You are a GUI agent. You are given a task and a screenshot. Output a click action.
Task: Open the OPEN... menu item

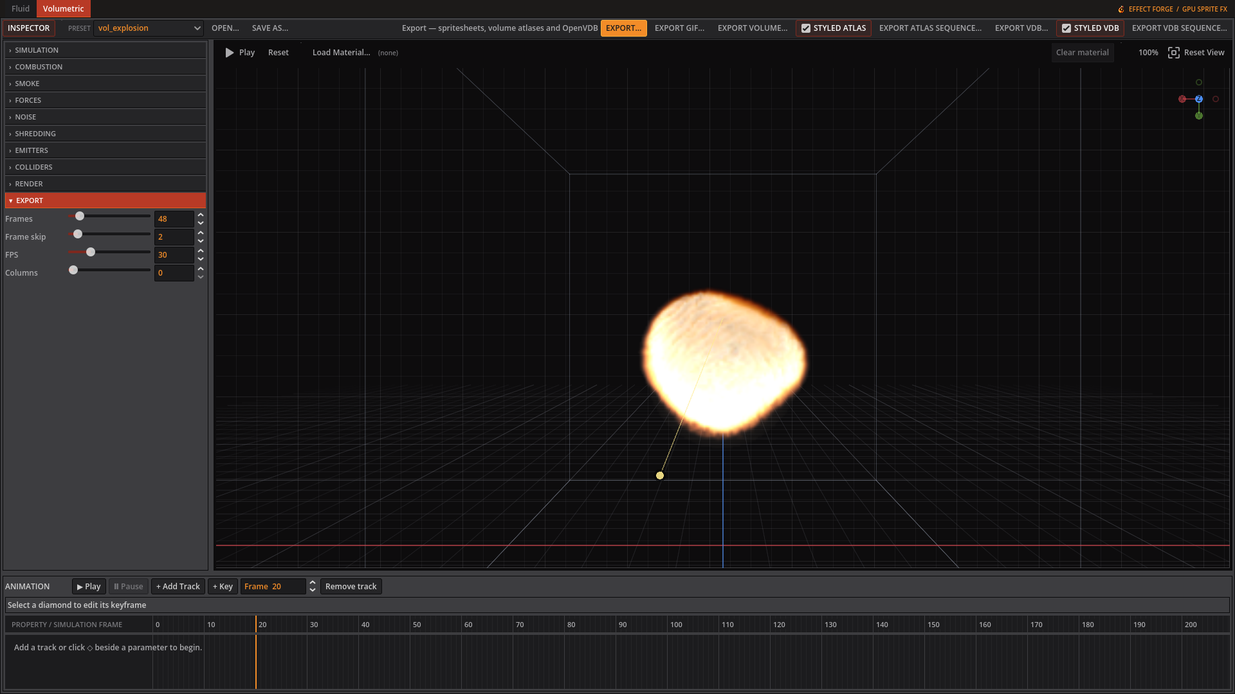(x=225, y=28)
